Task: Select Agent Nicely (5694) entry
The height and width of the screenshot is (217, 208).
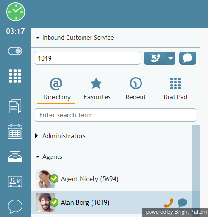Action: [x=112, y=179]
